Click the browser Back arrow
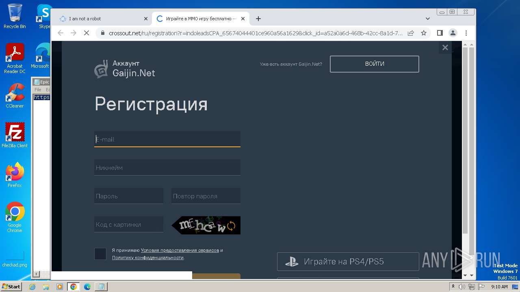Image resolution: width=520 pixels, height=292 pixels. [x=61, y=33]
